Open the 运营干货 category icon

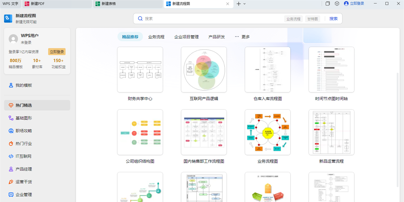point(11,182)
